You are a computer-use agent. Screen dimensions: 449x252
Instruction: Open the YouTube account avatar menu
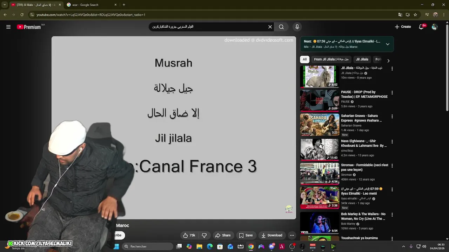pos(435,27)
